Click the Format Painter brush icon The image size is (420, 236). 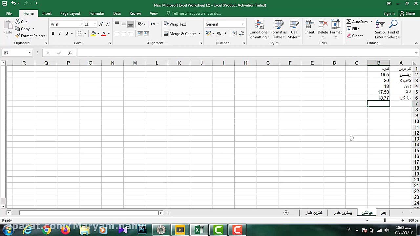[x=18, y=36]
